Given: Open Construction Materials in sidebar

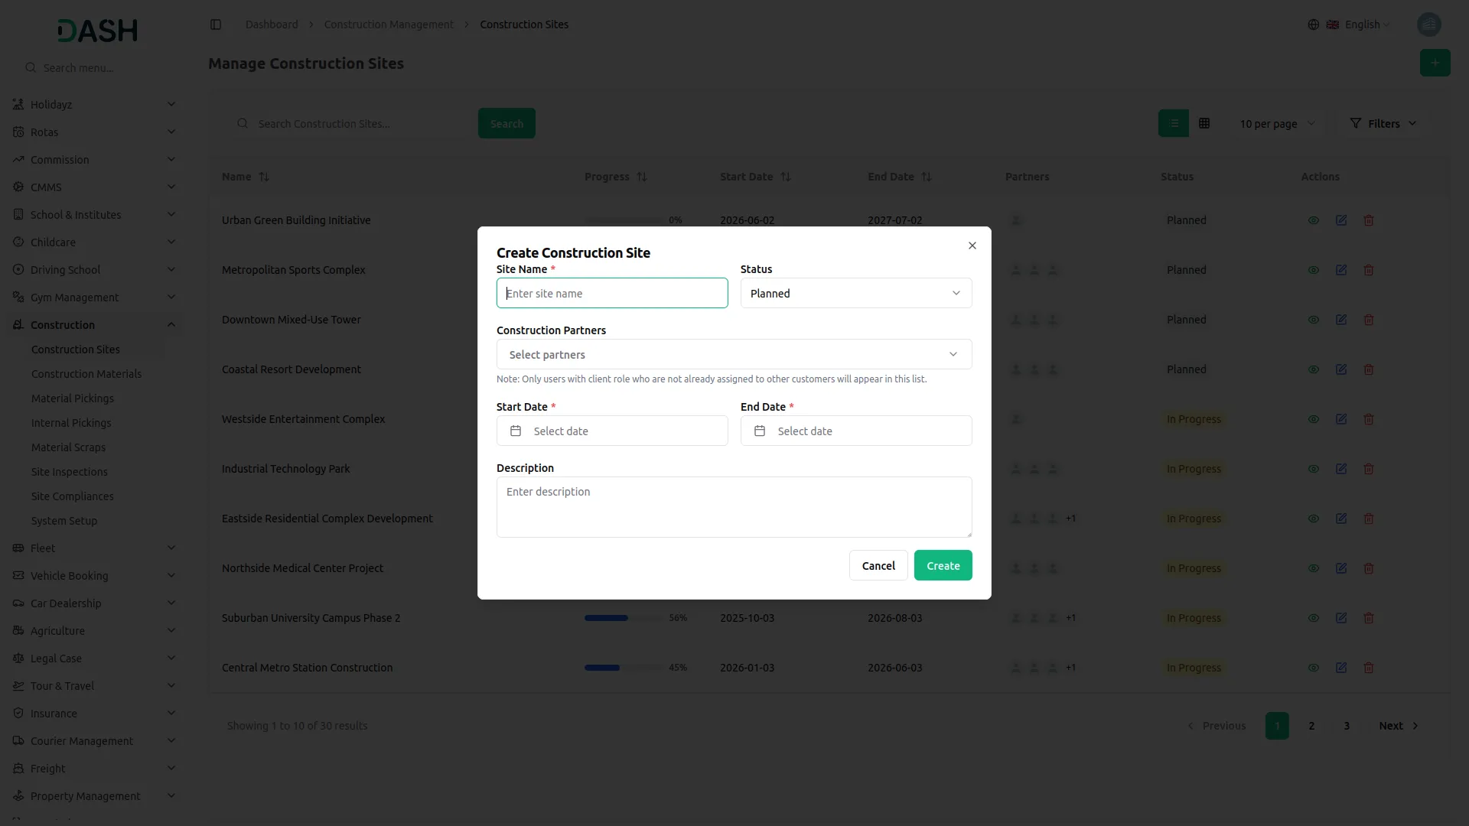Looking at the screenshot, I should click(x=86, y=374).
